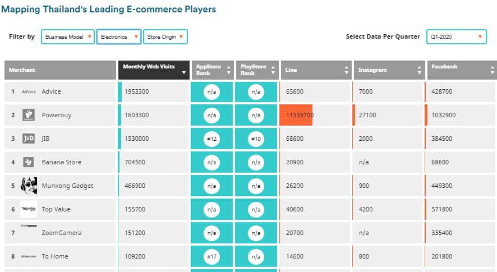Click the Munkong Gadget avatar image

tap(29, 186)
